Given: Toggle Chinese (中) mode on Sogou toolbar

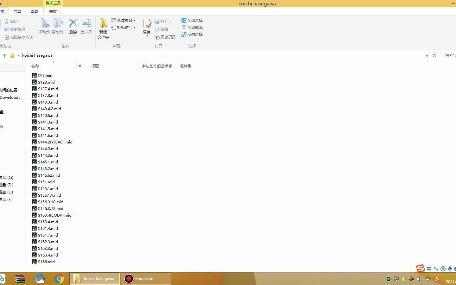Looking at the screenshot, I should 429,269.
